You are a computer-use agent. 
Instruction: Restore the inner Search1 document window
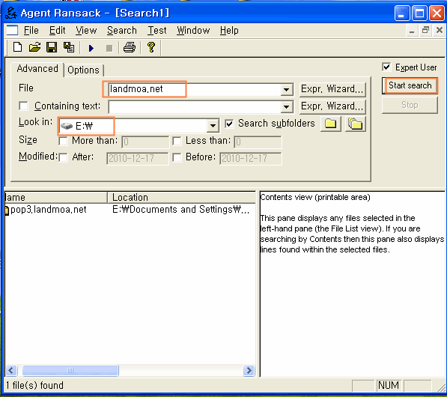425,30
